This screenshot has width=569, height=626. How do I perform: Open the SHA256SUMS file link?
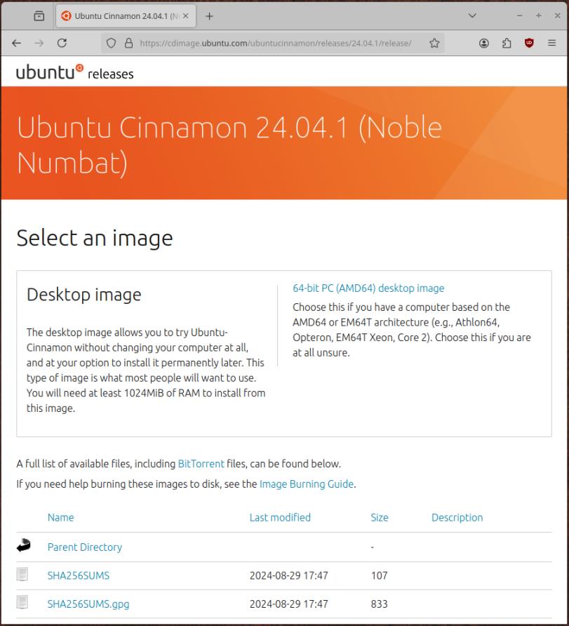78,575
